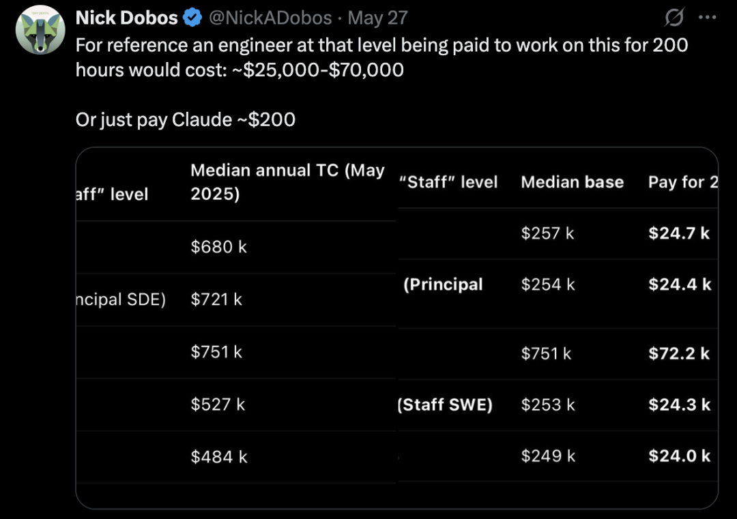The image size is (737, 519).
Task: Select the tweet text mentioning Claude
Action: tap(184, 119)
